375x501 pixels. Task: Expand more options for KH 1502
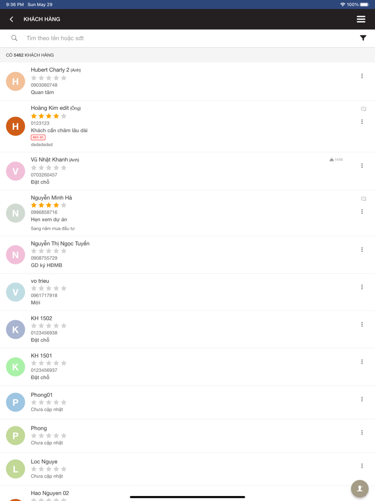pyautogui.click(x=362, y=325)
